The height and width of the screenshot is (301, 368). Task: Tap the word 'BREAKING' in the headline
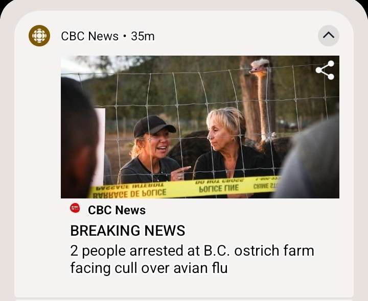coord(101,231)
